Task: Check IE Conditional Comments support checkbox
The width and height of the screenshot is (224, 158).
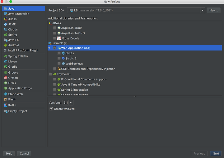Action: [x=54, y=79]
